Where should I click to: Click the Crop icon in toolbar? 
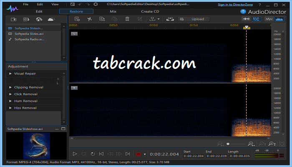tap(140, 19)
